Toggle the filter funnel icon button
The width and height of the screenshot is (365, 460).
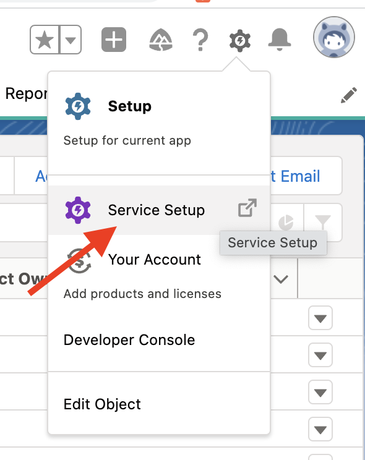click(323, 223)
